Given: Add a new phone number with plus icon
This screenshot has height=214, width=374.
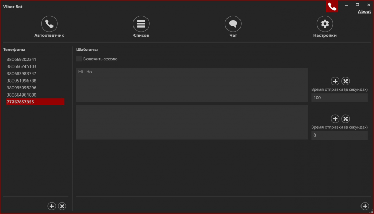Looking at the screenshot, I should (52, 206).
